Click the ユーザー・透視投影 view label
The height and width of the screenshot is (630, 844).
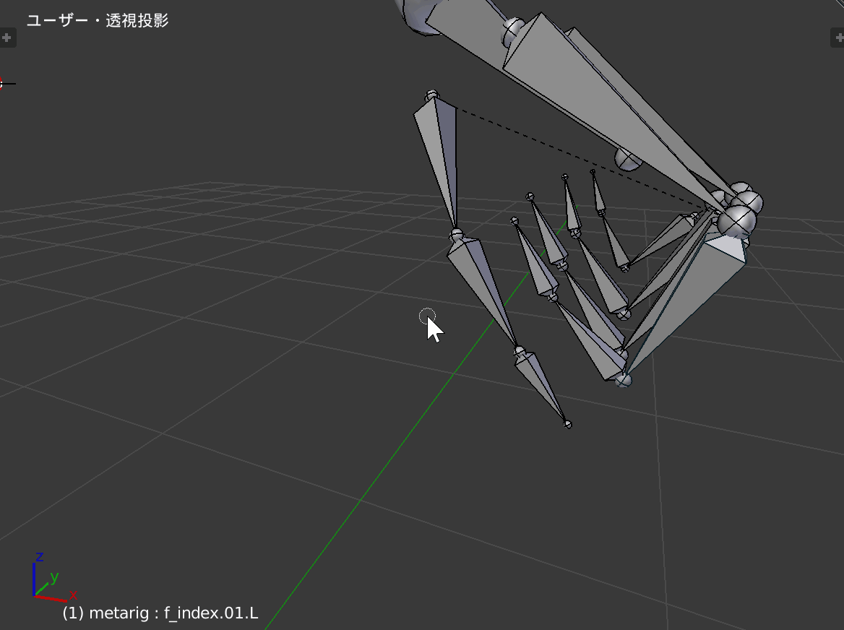point(98,20)
